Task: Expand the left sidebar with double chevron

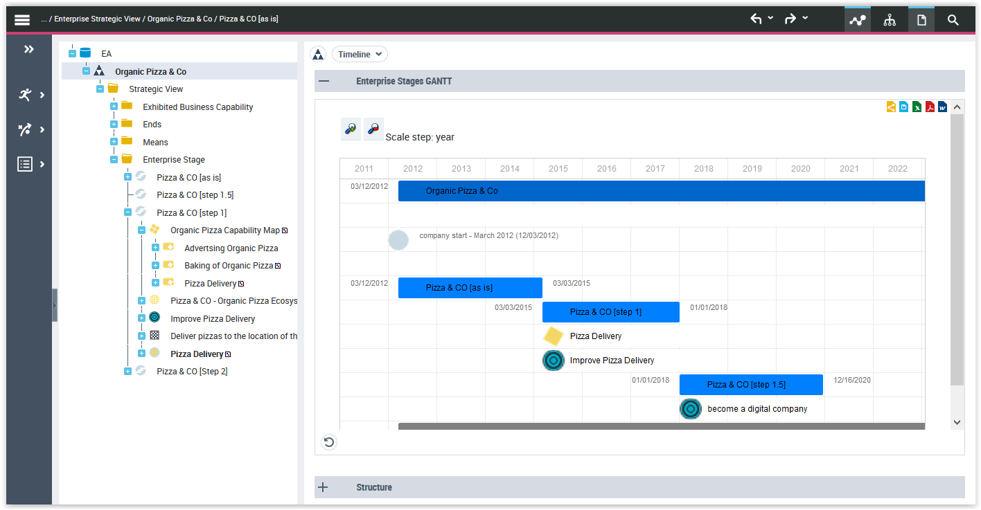Action: [x=29, y=49]
